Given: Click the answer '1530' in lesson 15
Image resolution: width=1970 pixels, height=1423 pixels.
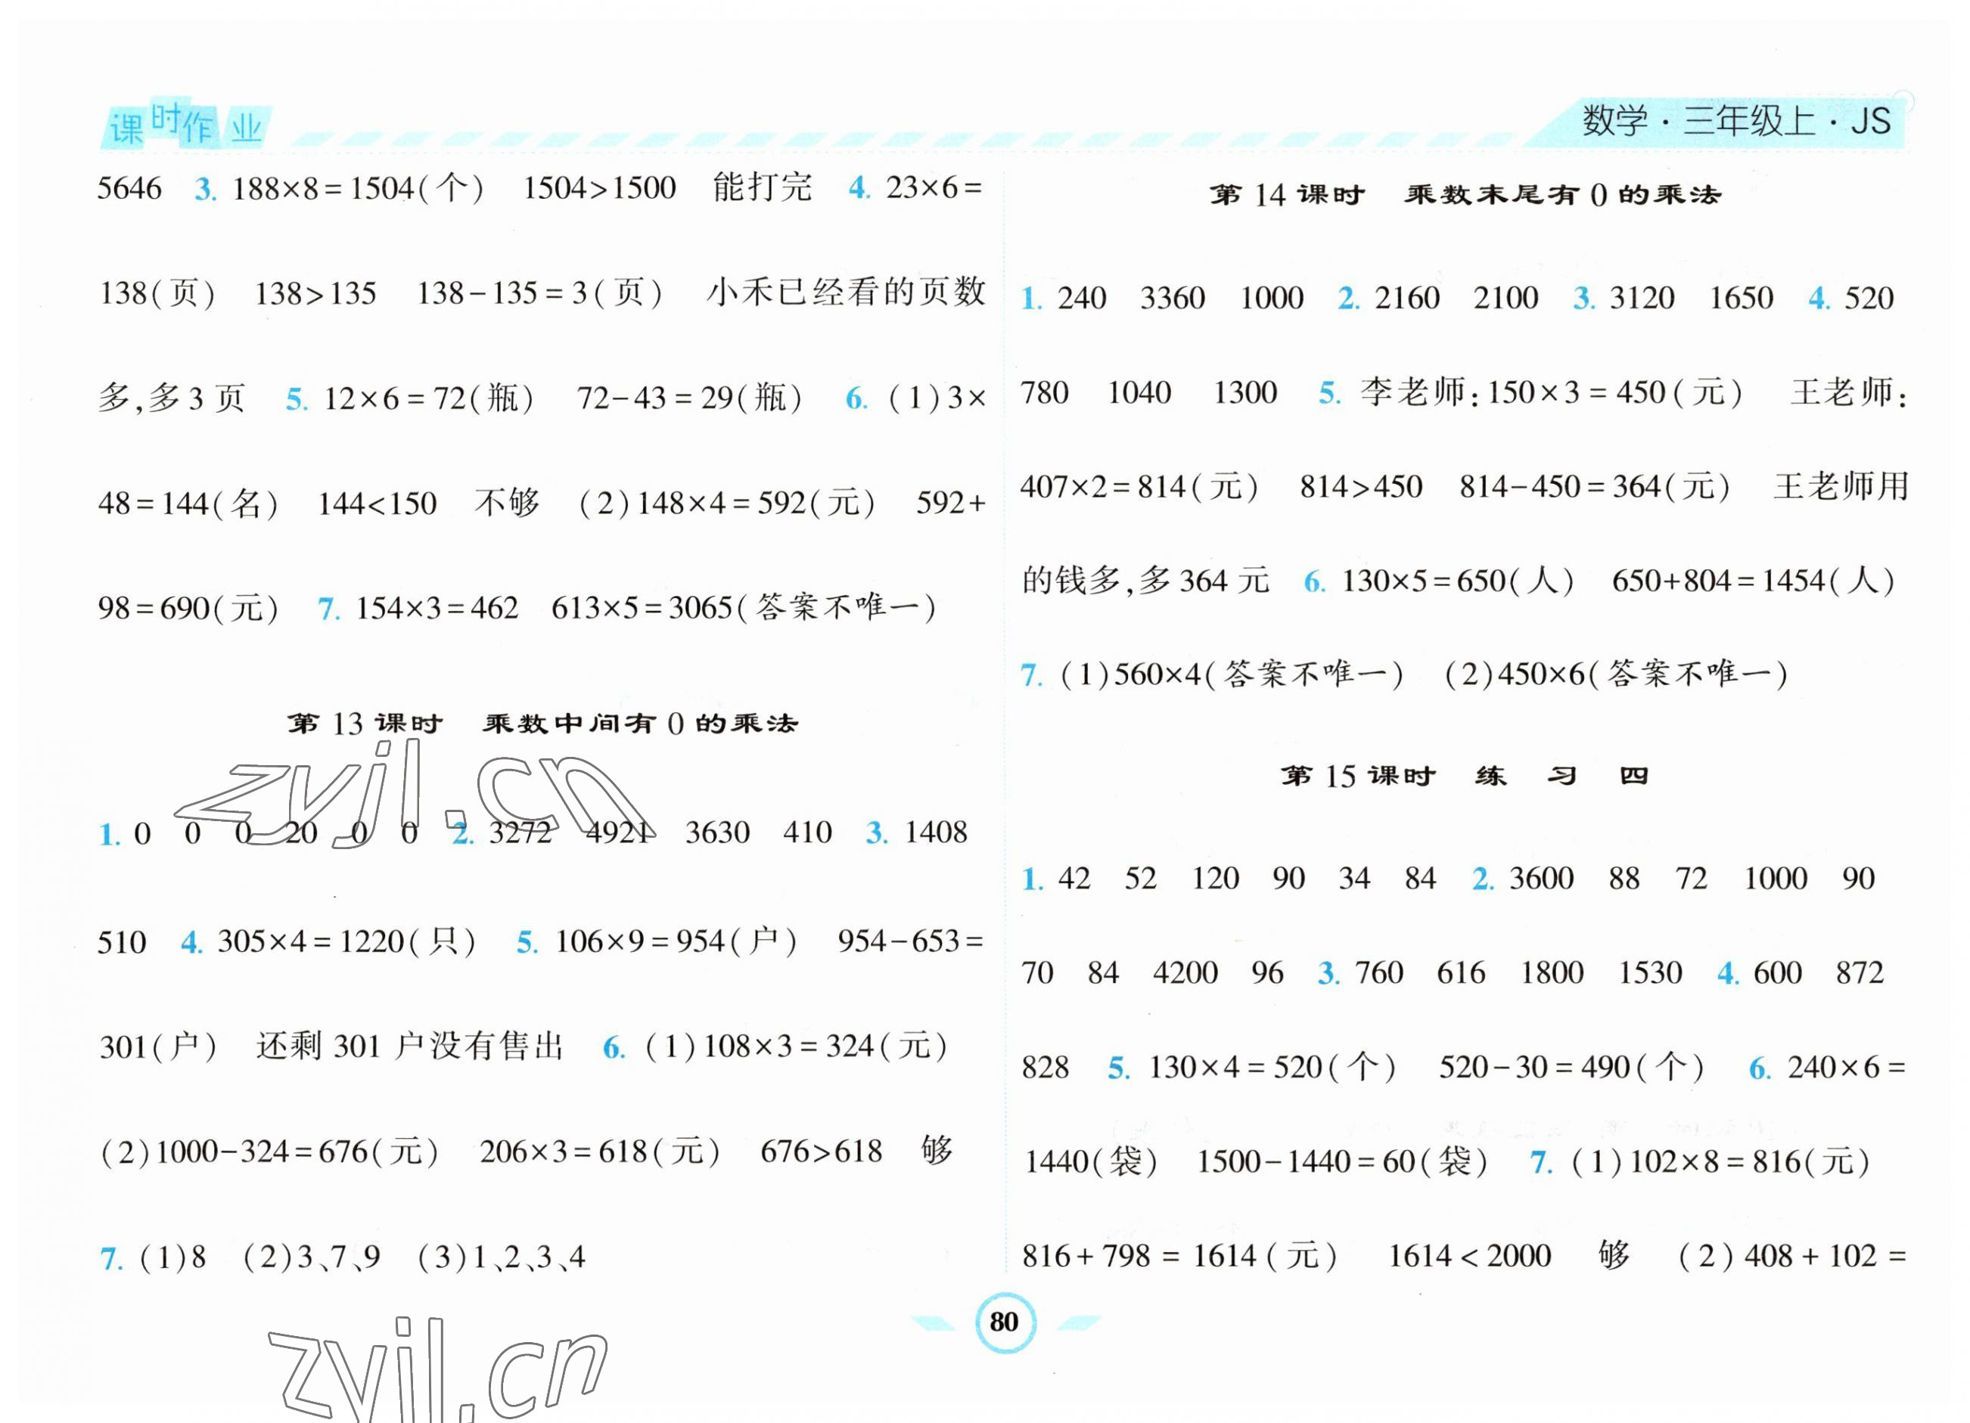Looking at the screenshot, I should tap(1650, 973).
